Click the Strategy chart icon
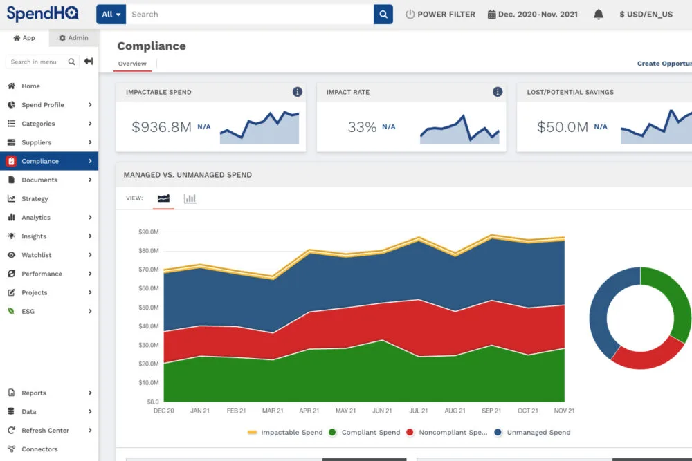692x461 pixels. [x=12, y=199]
